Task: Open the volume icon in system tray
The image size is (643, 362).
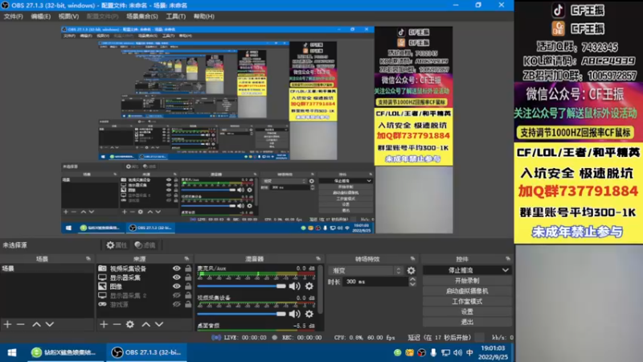Action: tap(457, 352)
